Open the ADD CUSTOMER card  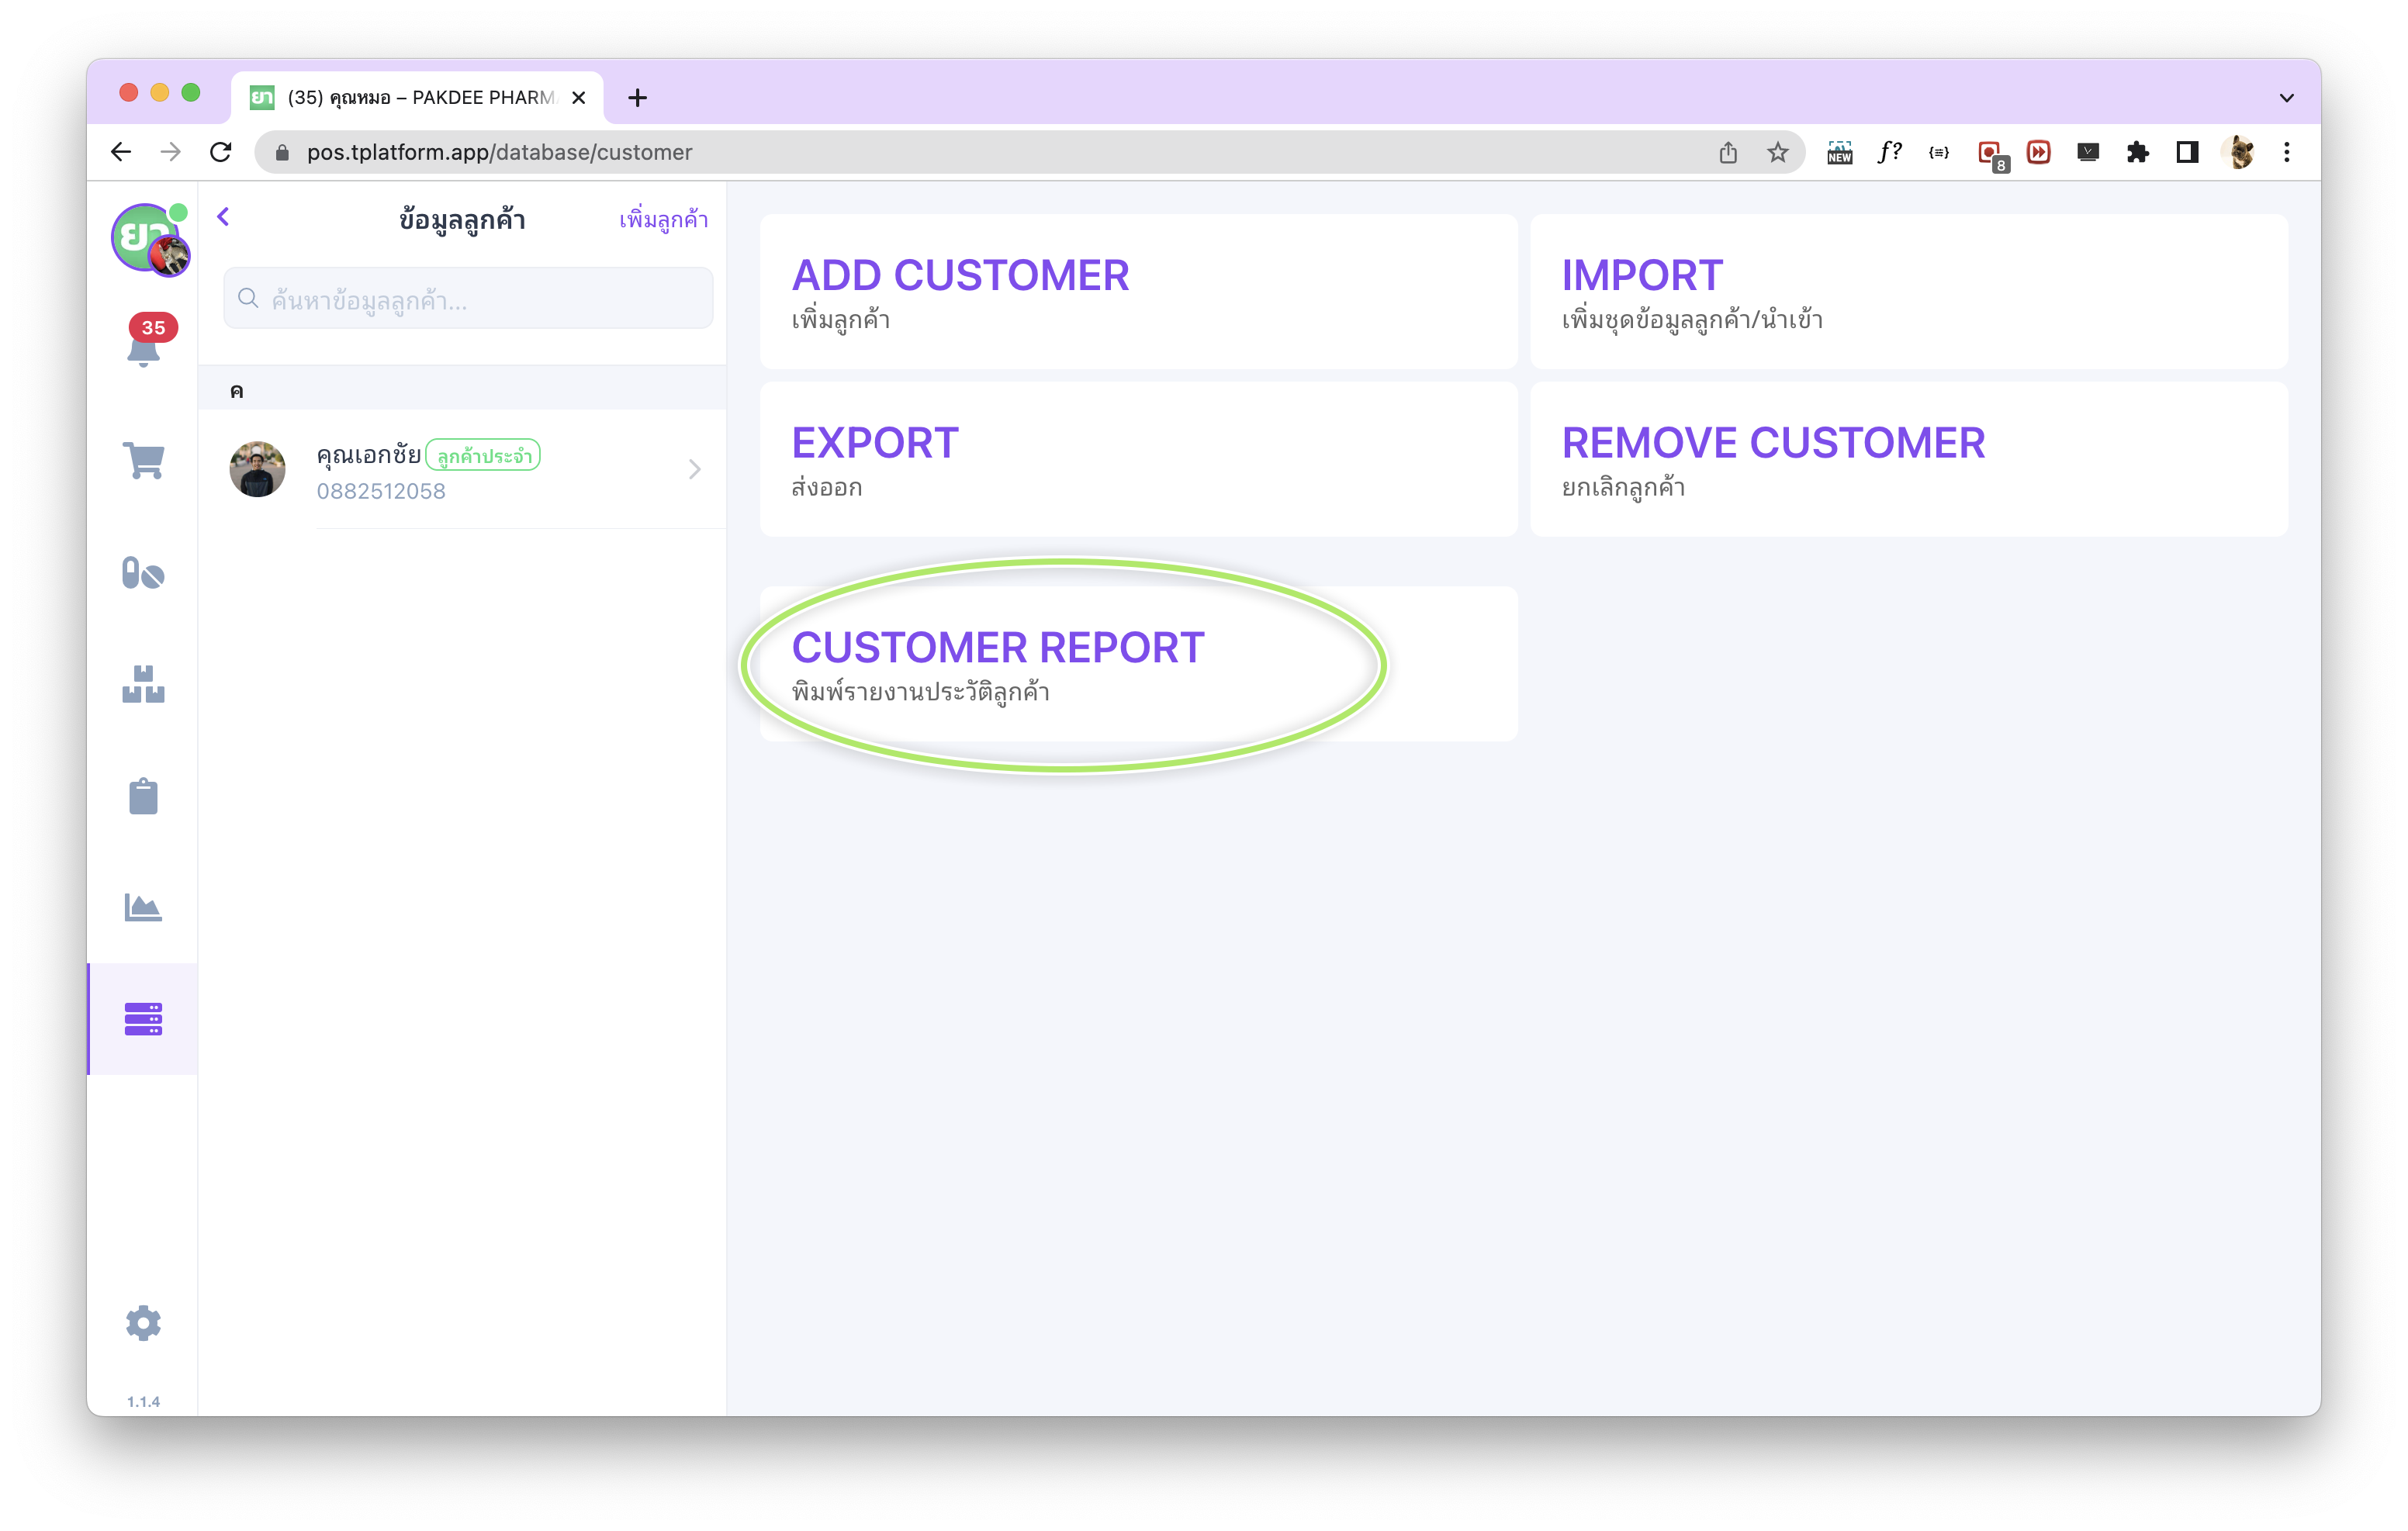[x=1138, y=291]
